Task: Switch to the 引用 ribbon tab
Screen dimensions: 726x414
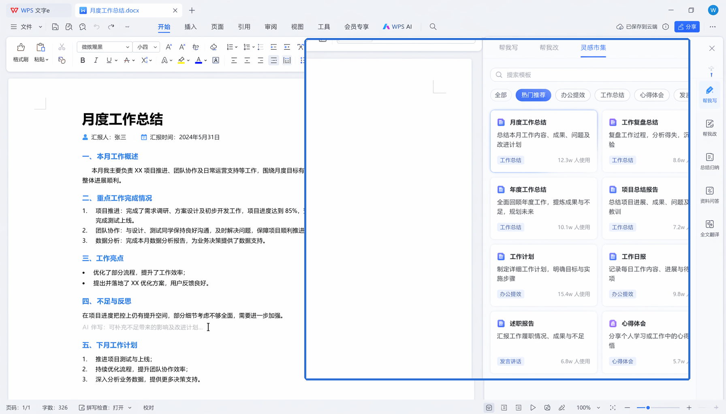Action: [244, 27]
